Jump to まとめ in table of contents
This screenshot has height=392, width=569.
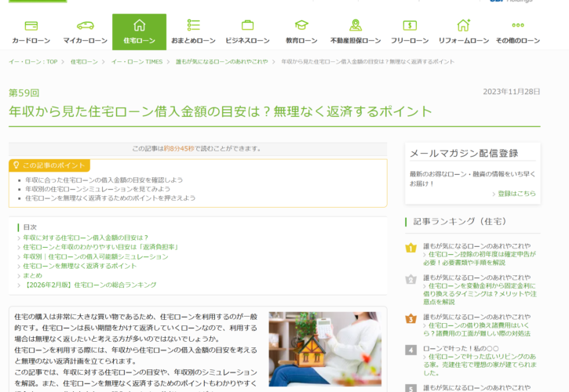[x=32, y=275]
